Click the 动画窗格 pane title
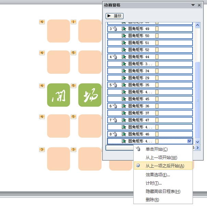 (112, 5)
